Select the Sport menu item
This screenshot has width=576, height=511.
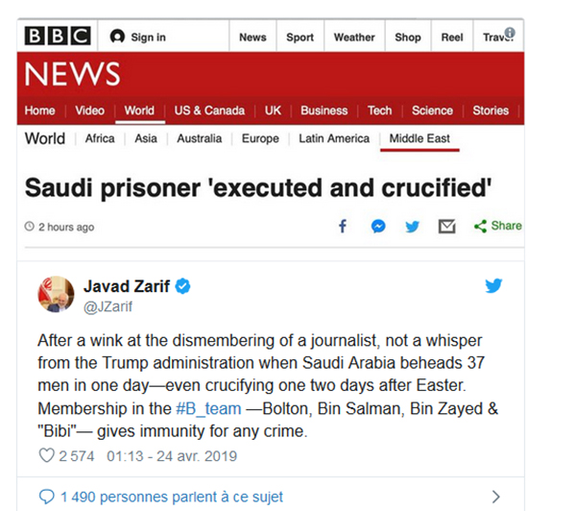click(x=300, y=37)
